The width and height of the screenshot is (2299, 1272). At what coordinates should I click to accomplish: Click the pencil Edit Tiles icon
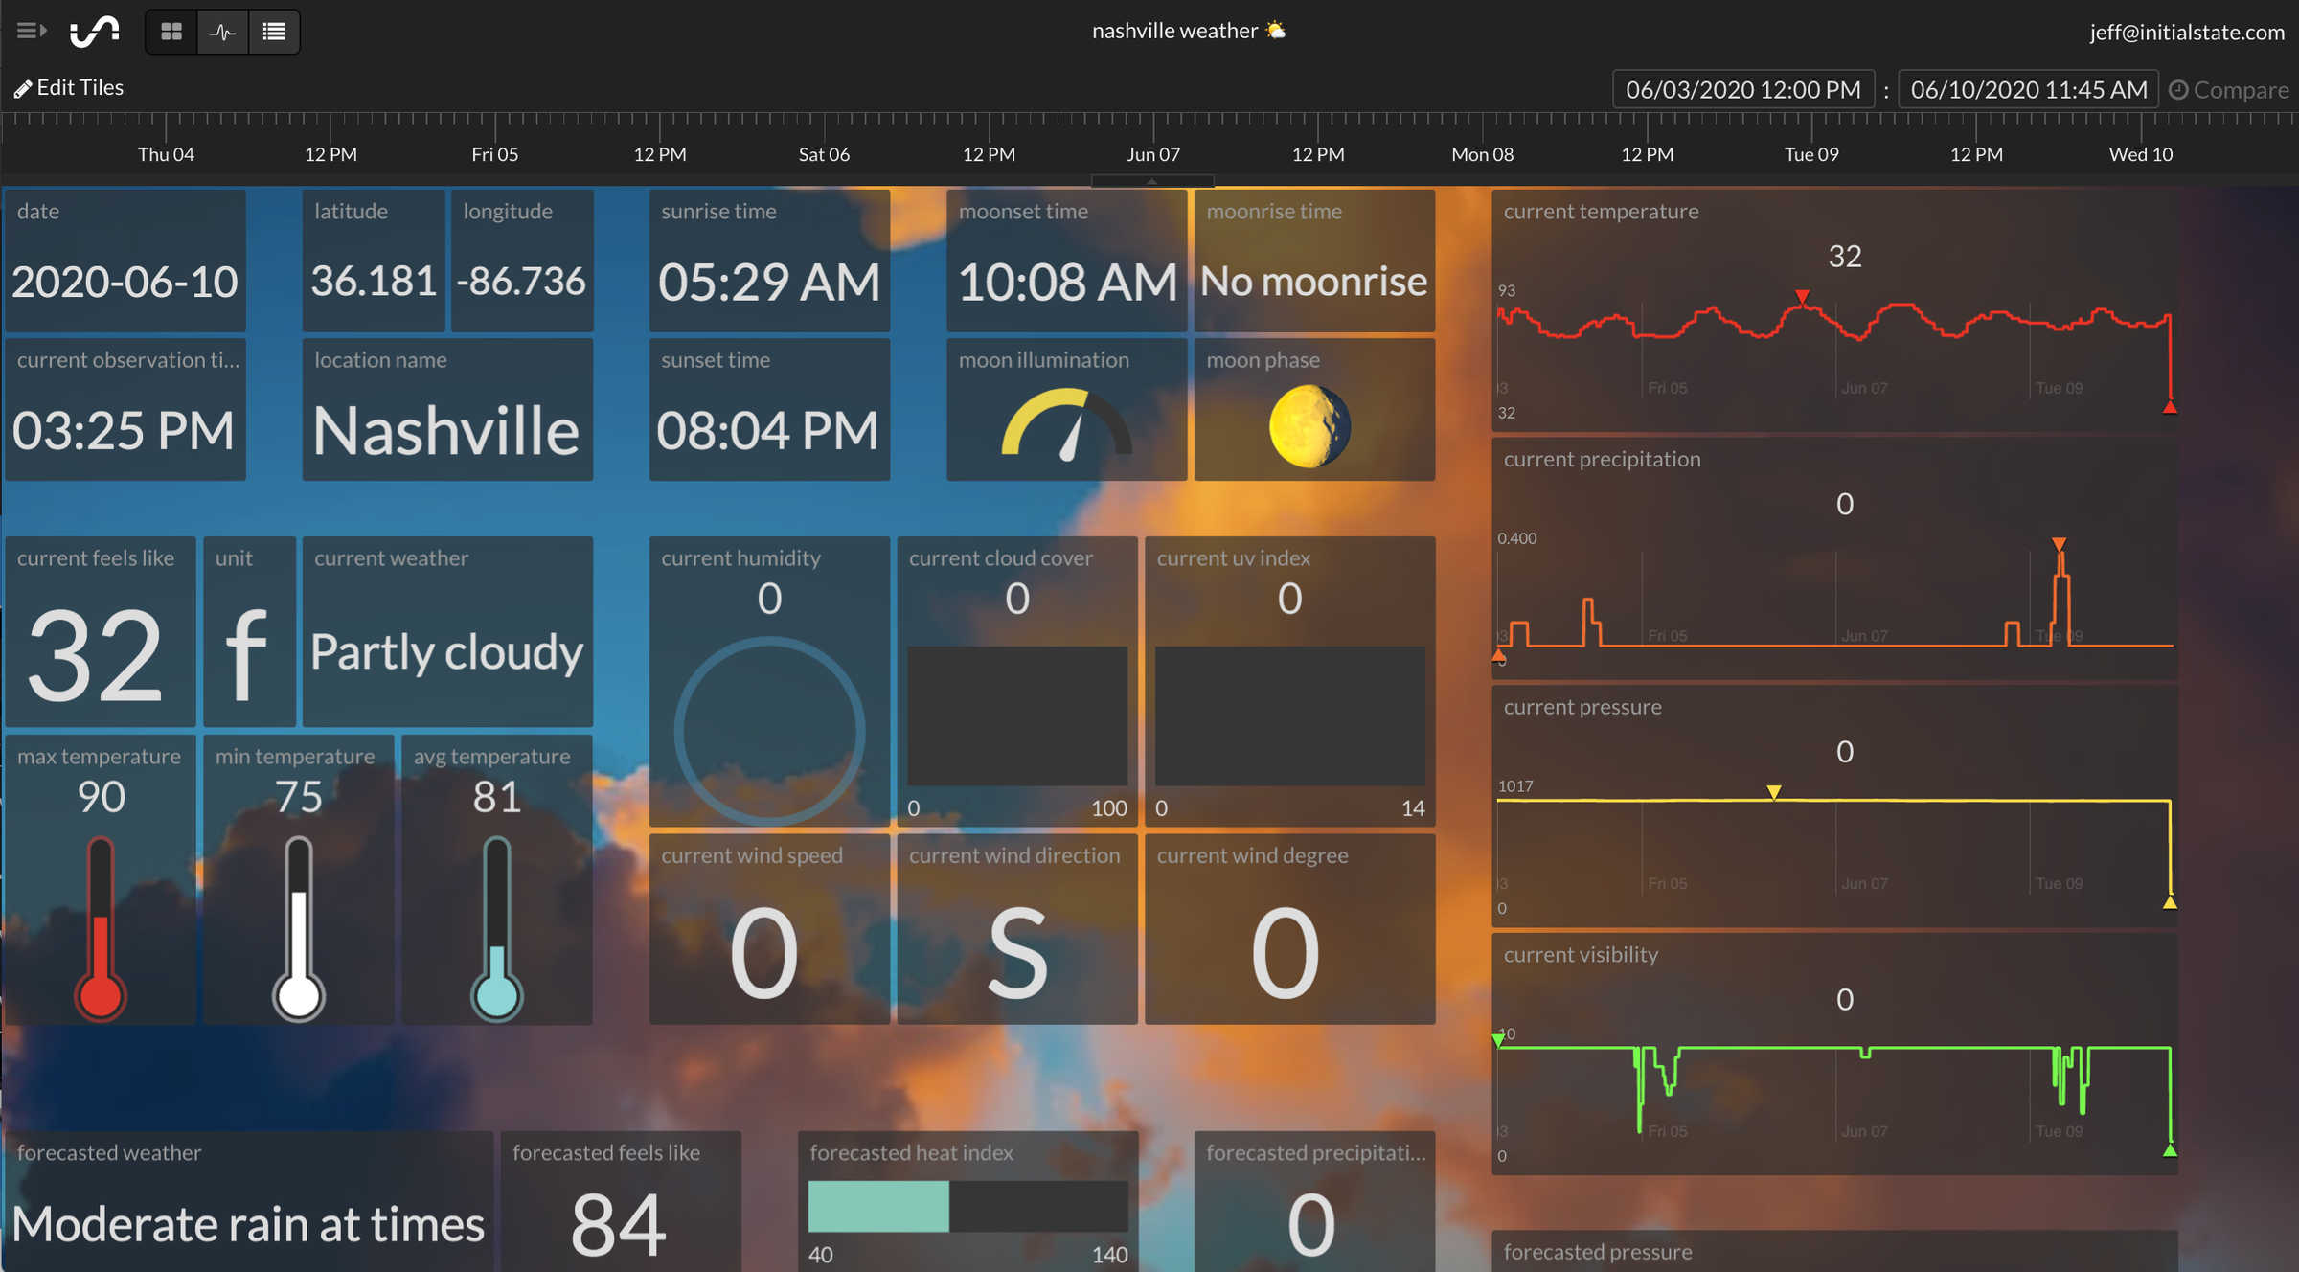(x=23, y=89)
